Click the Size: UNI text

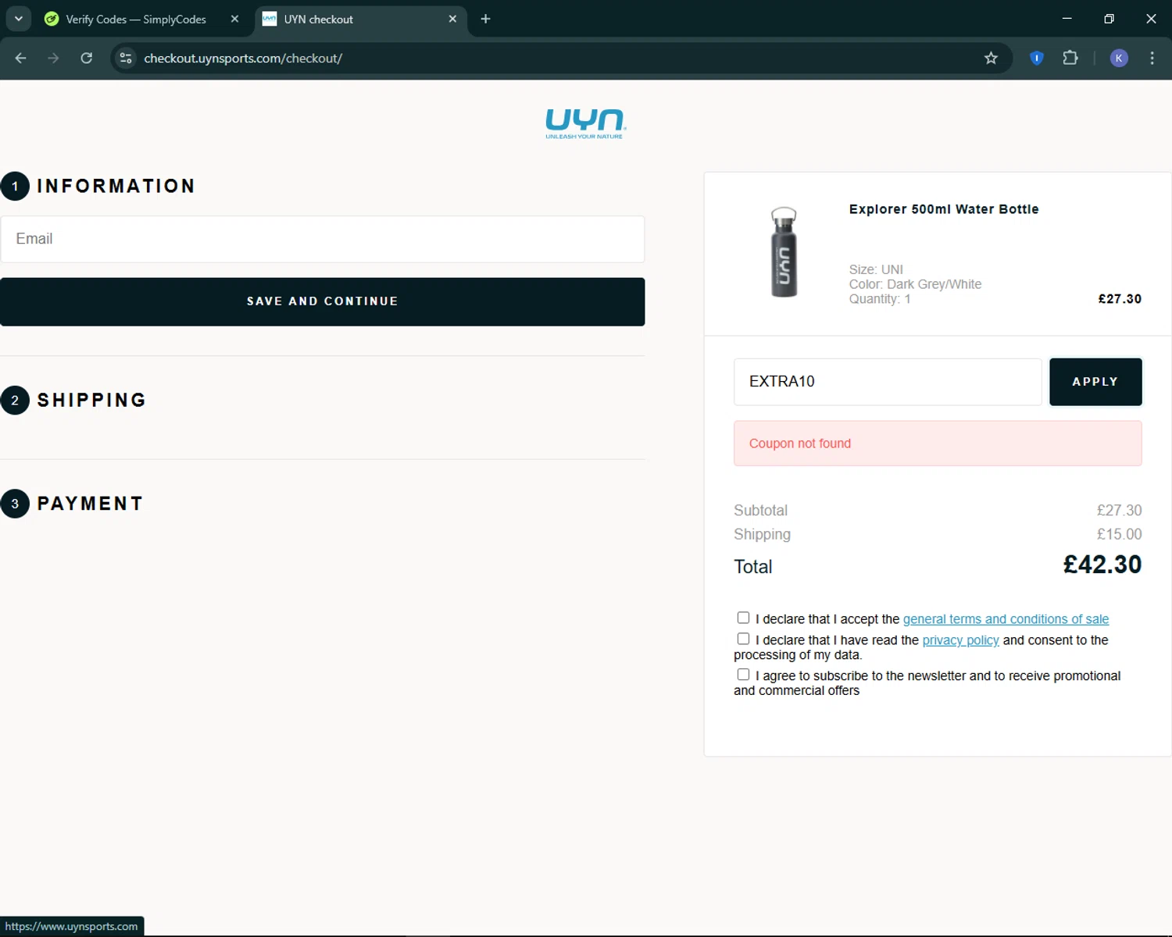[876, 269]
